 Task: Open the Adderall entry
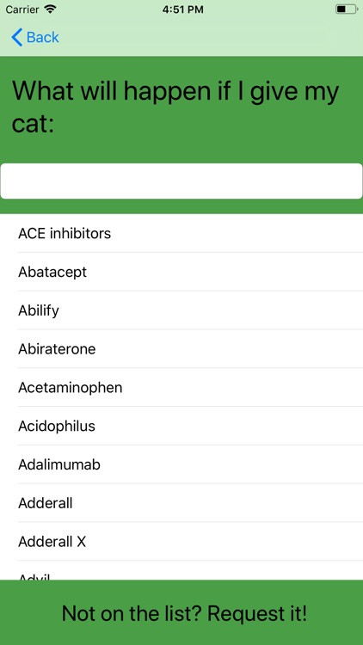[x=181, y=503]
